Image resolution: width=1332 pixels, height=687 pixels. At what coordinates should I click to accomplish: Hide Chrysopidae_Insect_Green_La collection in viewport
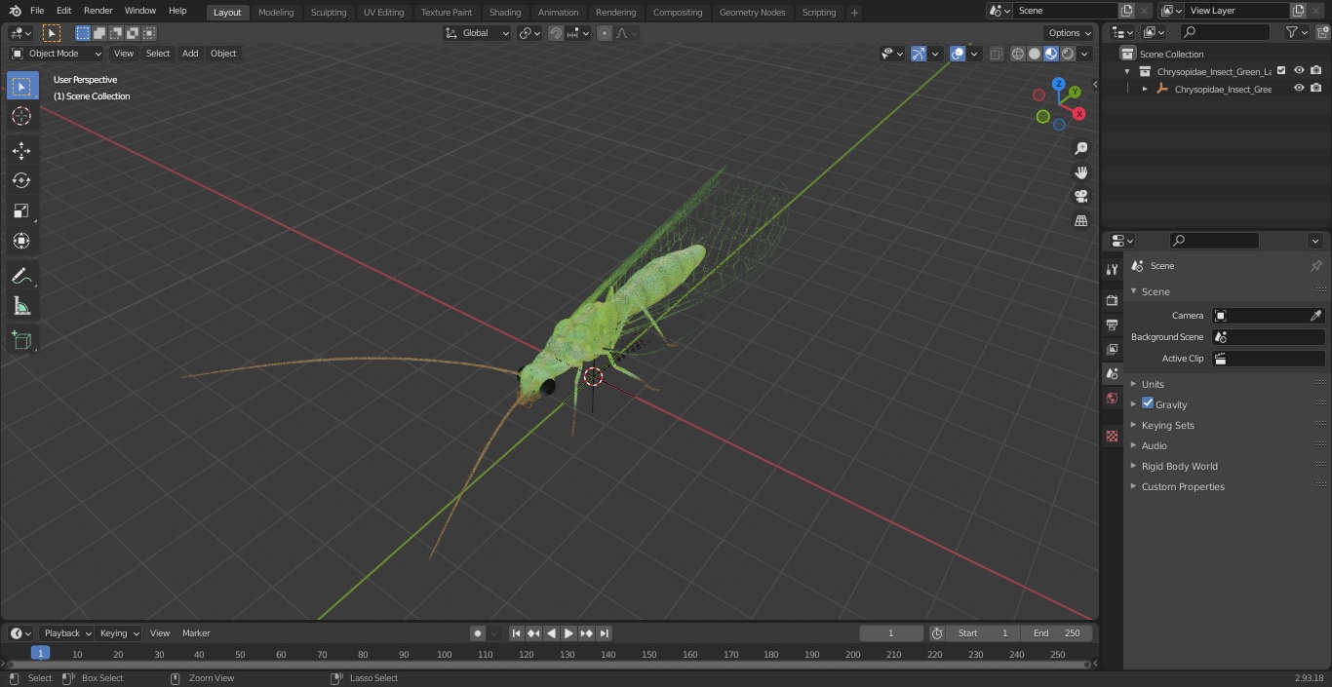pos(1299,70)
